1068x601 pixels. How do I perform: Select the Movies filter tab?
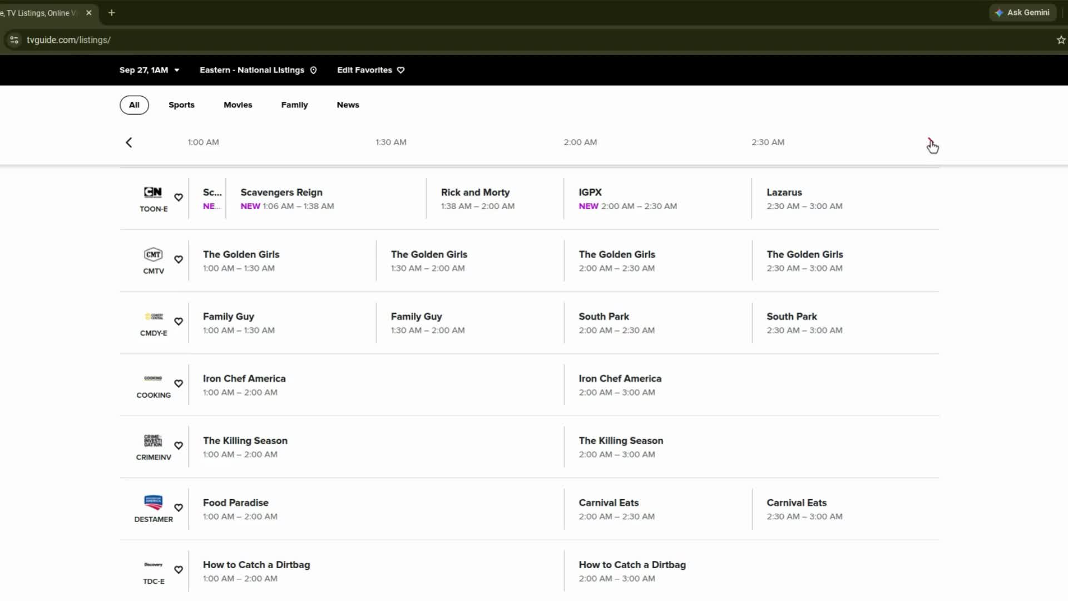pyautogui.click(x=238, y=105)
